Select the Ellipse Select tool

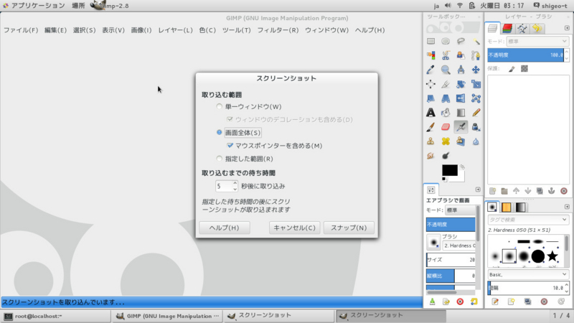click(446, 41)
